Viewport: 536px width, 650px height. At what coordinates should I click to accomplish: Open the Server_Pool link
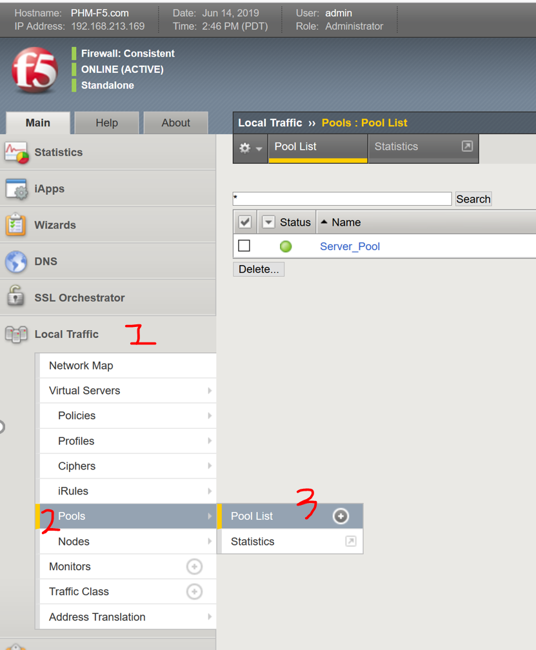(x=350, y=246)
